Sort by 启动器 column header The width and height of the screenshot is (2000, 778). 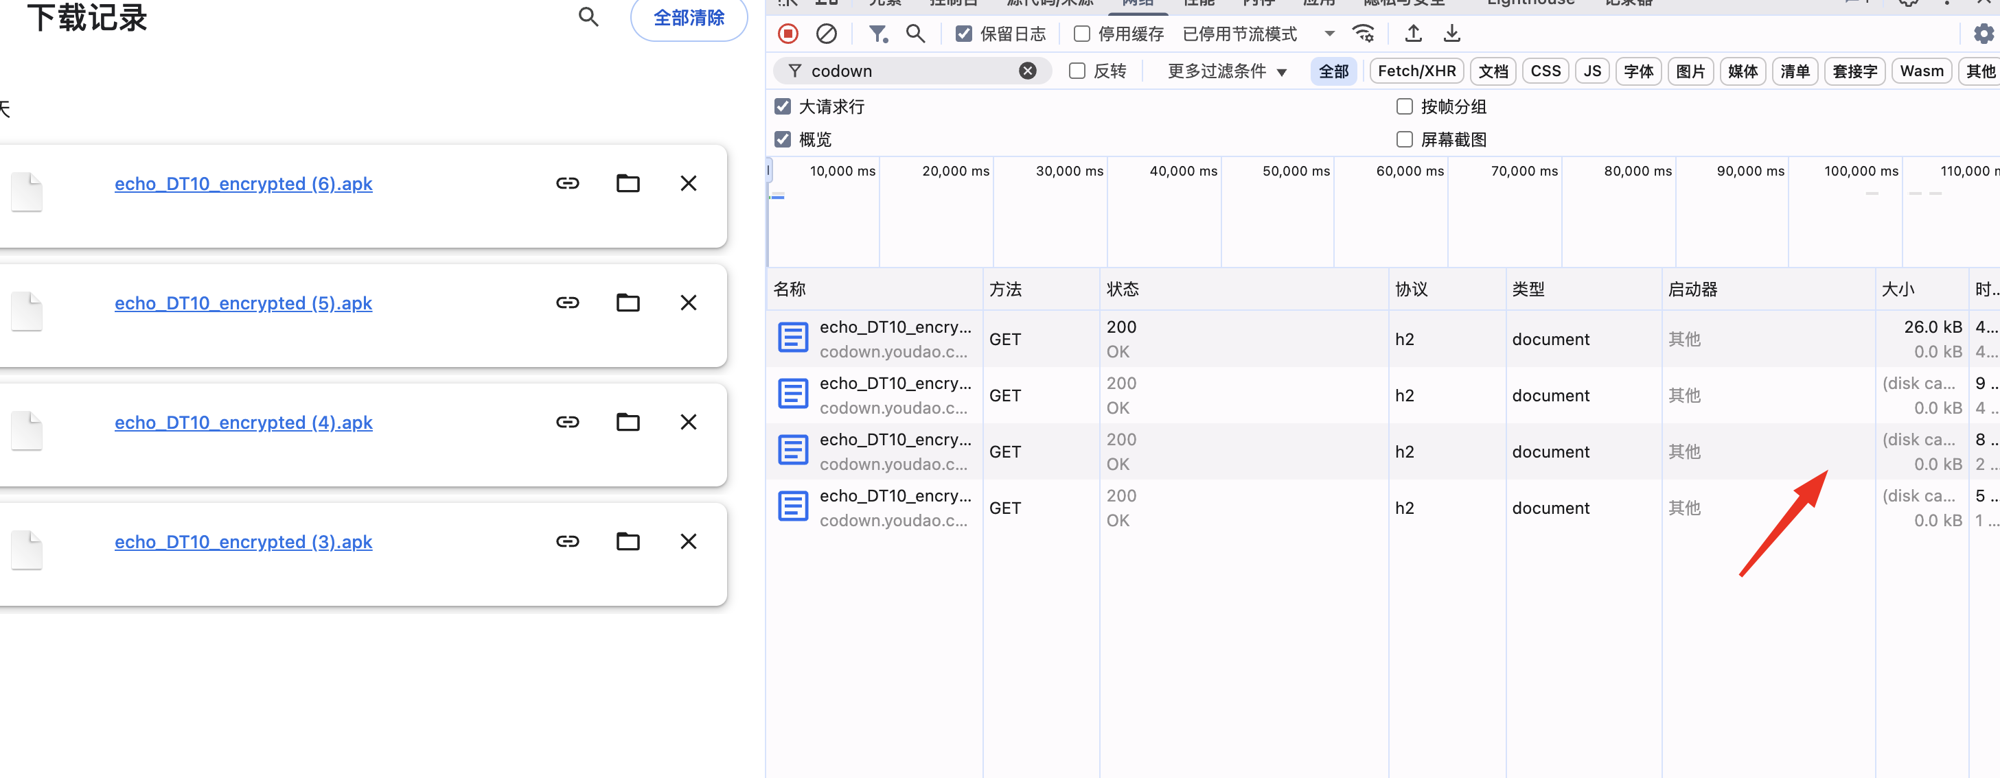[1769, 290]
